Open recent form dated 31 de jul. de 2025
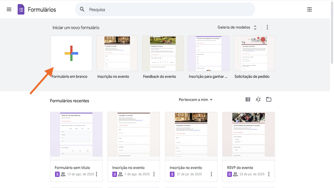 pyautogui.click(x=191, y=136)
